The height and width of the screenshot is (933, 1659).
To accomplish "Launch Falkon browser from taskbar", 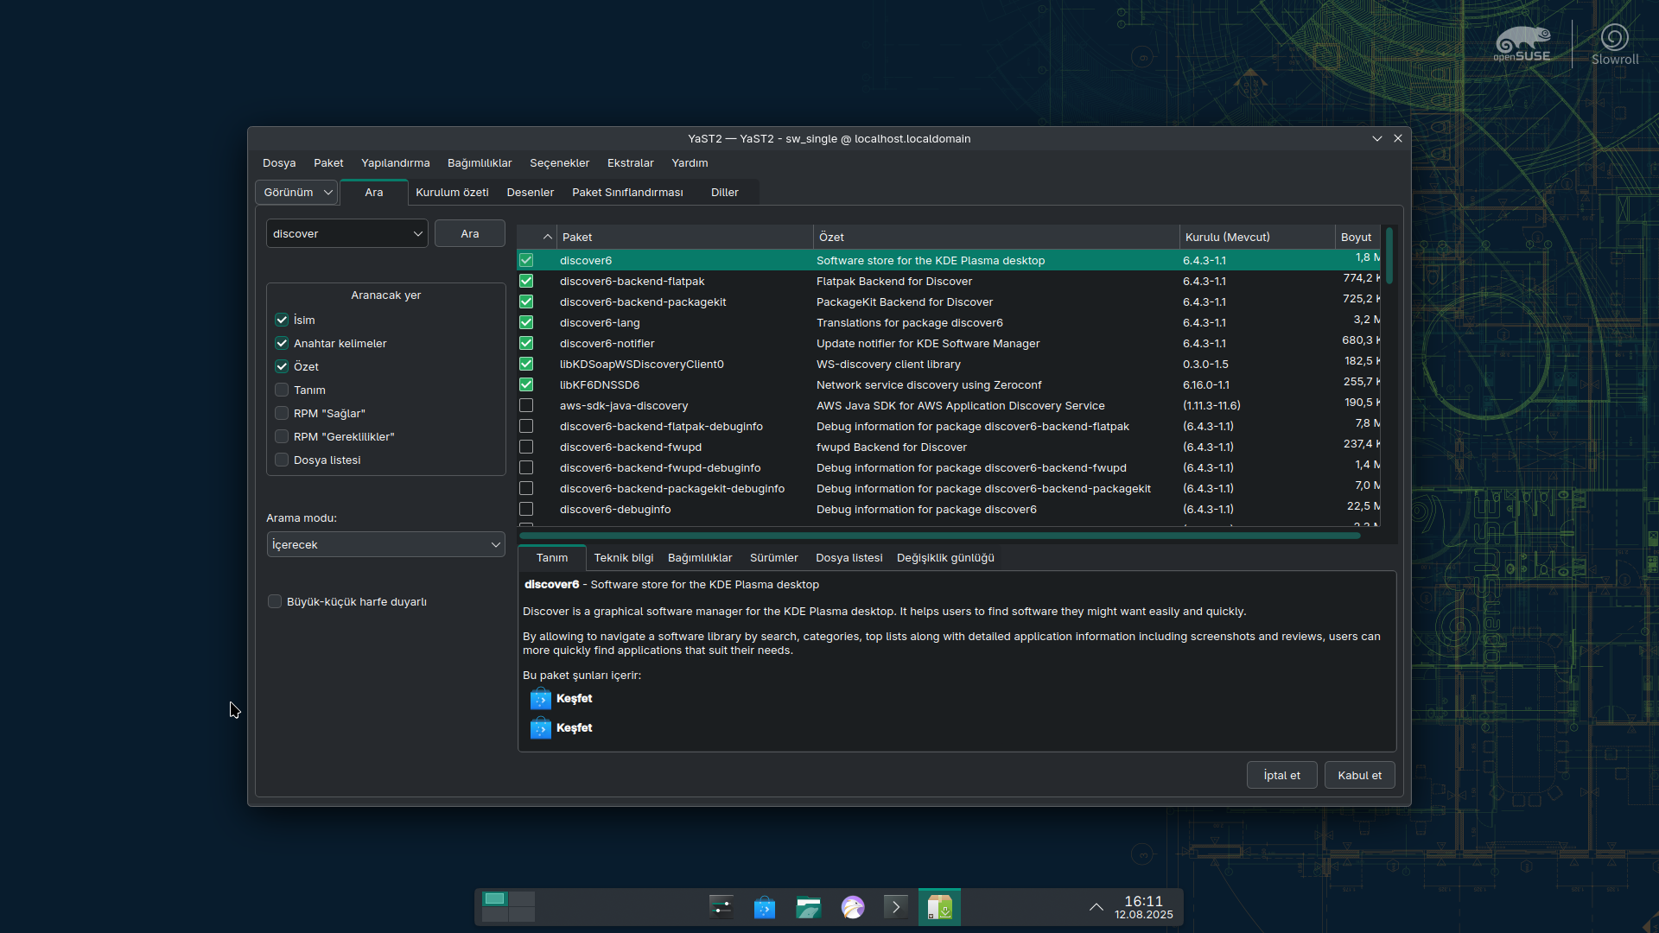I will click(853, 907).
